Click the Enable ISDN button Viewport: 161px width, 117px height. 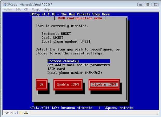point(68,85)
